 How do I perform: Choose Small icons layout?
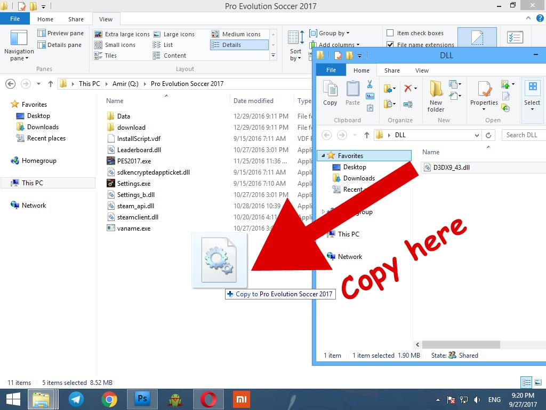click(115, 45)
